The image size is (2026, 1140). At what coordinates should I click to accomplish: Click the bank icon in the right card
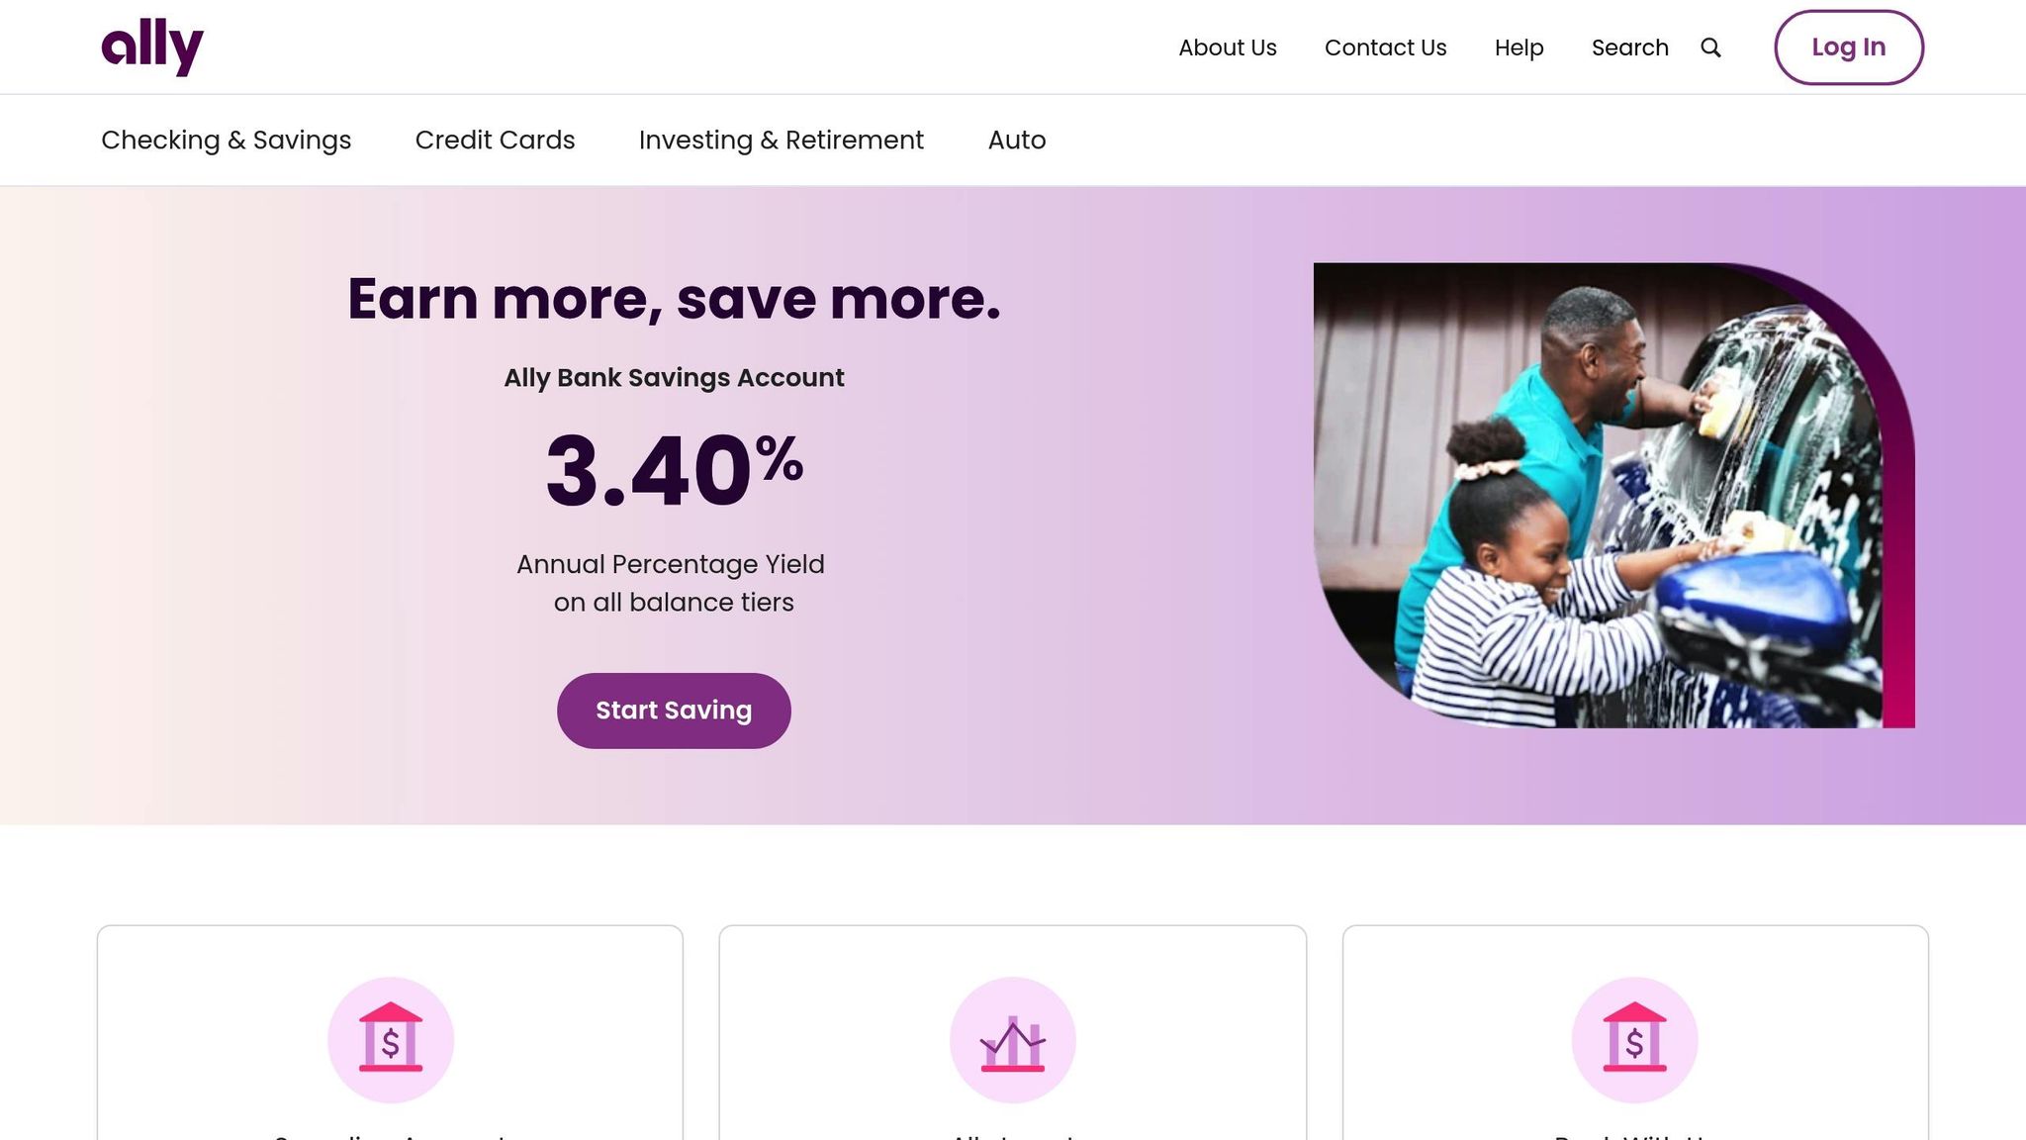click(x=1634, y=1040)
